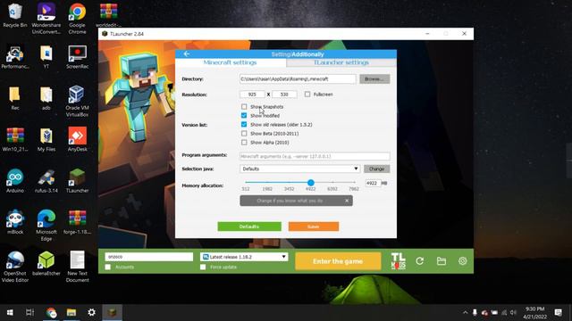Select Oracle VM VirtualBox desktop icon
This screenshot has width=572, height=321.
pyautogui.click(x=77, y=101)
